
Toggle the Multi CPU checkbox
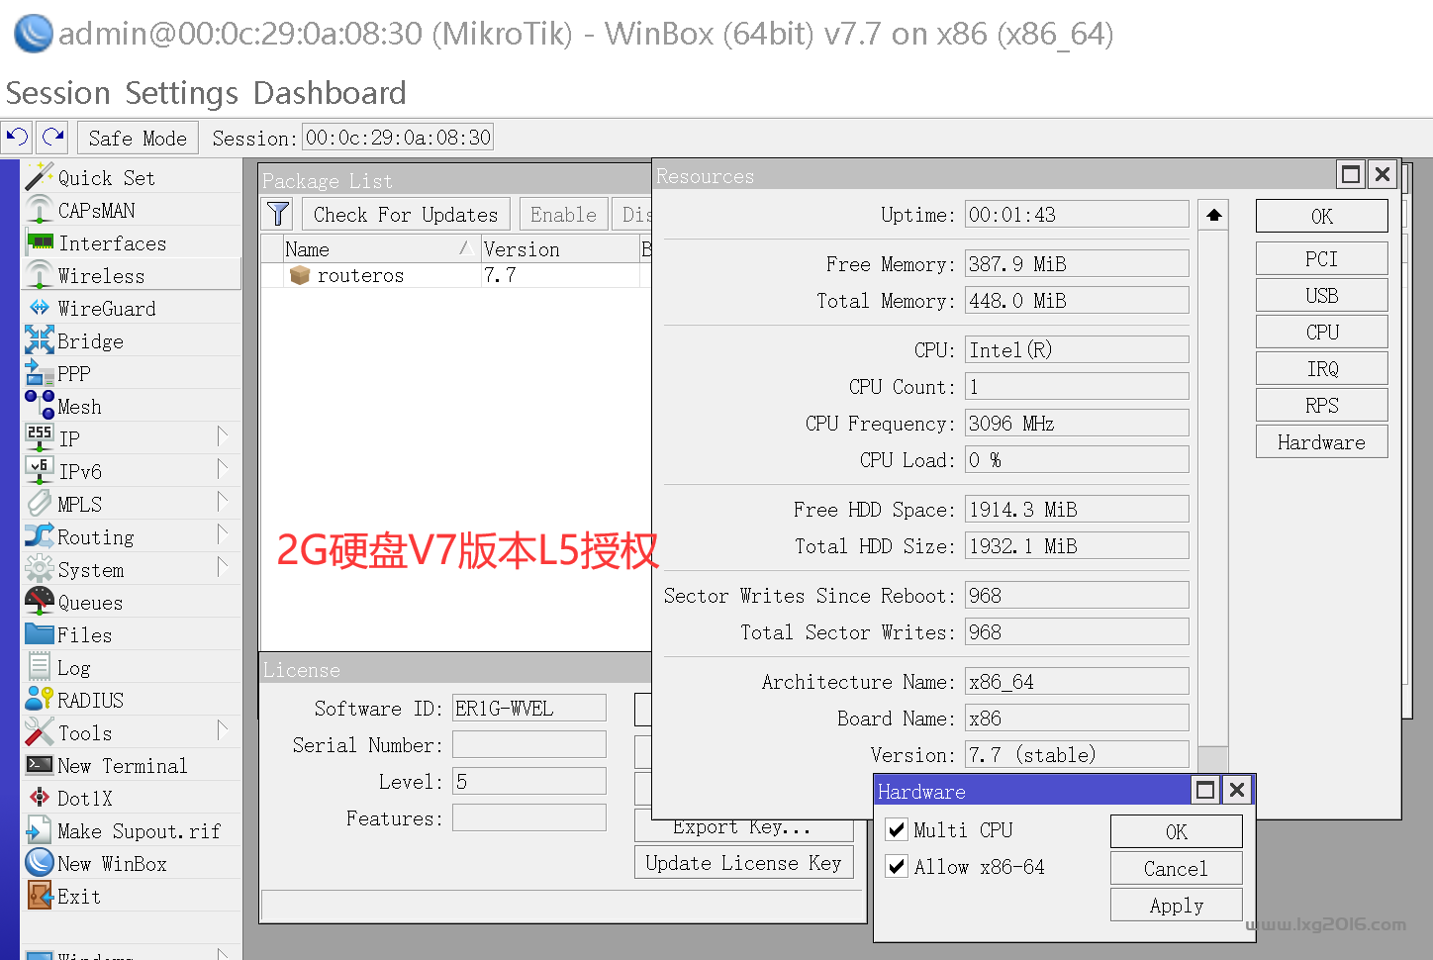tap(897, 830)
